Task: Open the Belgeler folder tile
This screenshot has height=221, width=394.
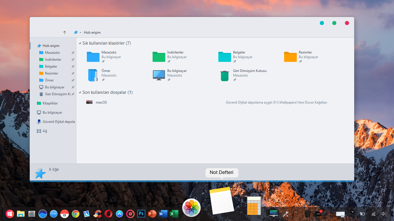Action: click(225, 57)
